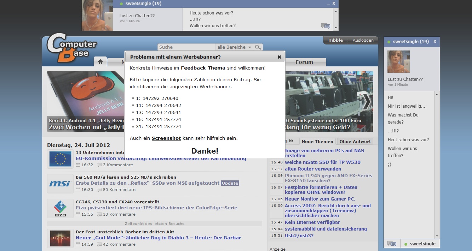
Task: Click into the Suche search field
Action: [x=186, y=47]
